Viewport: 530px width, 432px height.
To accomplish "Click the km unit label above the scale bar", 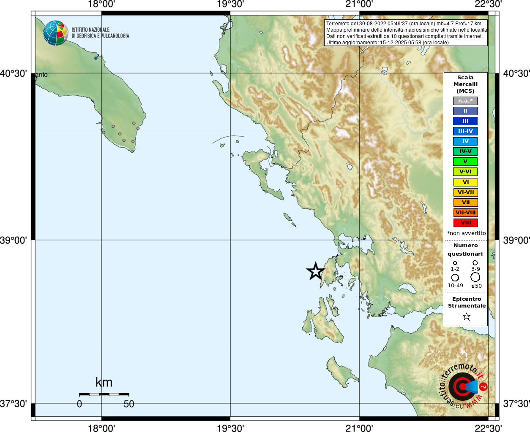I will click(x=104, y=382).
